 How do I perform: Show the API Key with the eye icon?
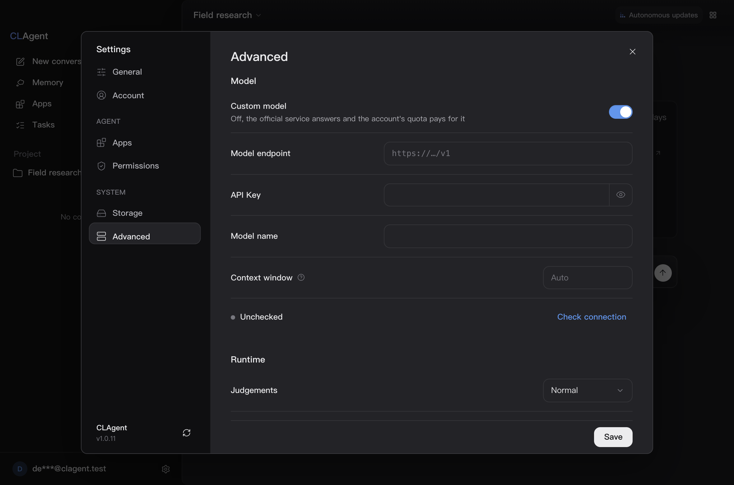coord(620,195)
